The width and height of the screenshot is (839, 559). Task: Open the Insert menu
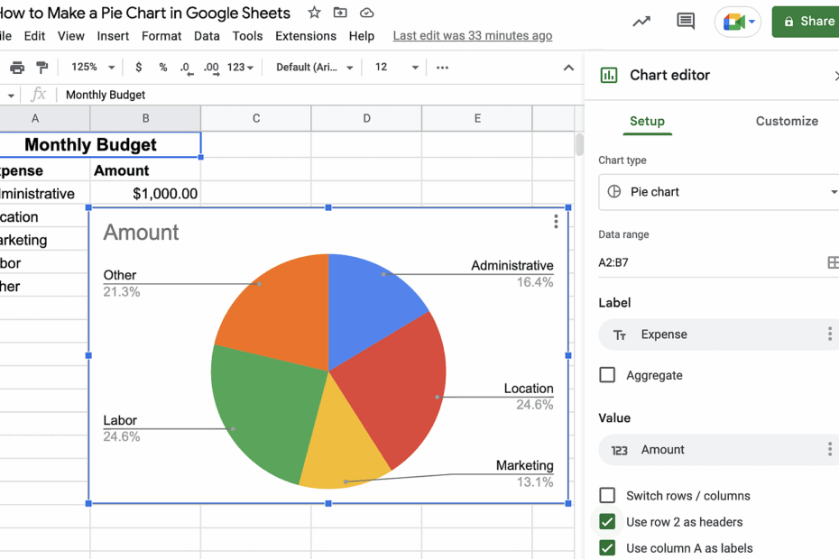click(x=113, y=36)
